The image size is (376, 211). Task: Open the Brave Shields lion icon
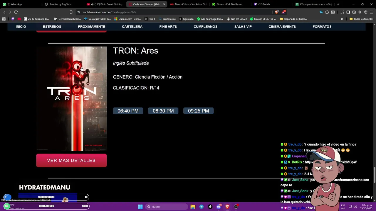click(277, 12)
